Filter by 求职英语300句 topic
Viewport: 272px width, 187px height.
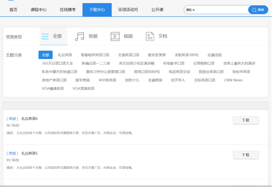[x=186, y=55]
